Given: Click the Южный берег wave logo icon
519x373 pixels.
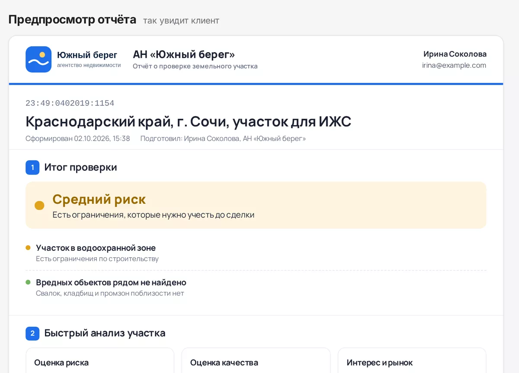Looking at the screenshot, I should coord(38,59).
